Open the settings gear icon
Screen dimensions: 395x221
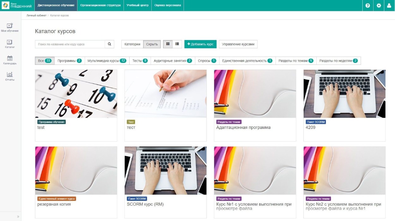(379, 5)
